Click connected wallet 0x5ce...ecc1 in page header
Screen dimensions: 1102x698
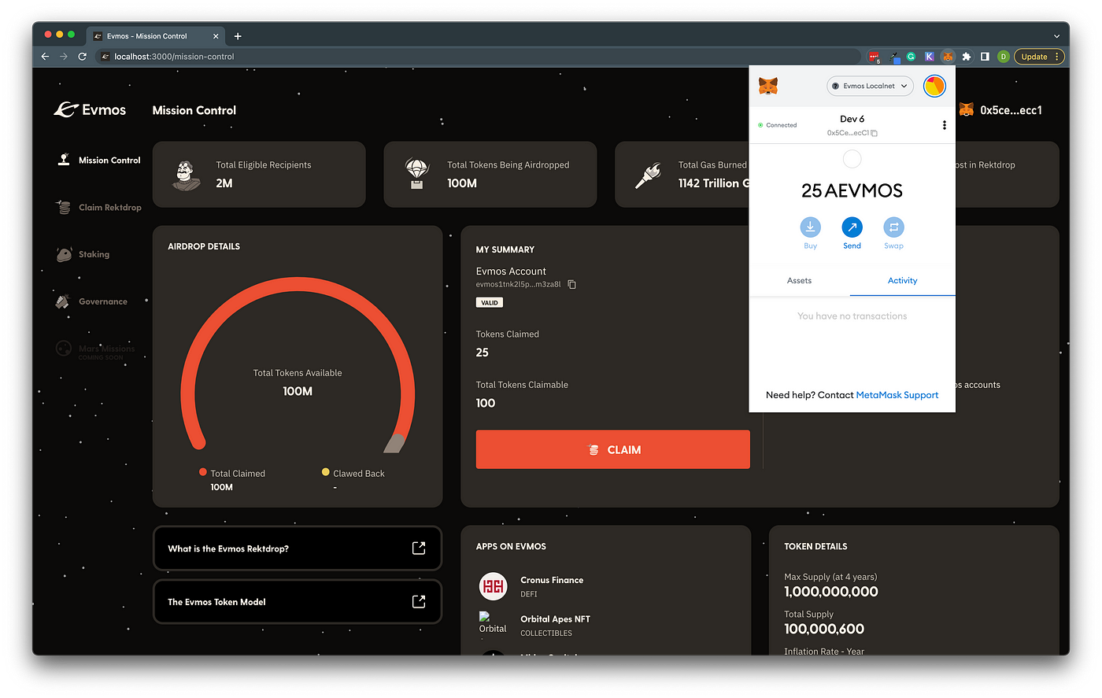coord(1000,110)
